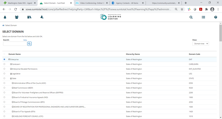Select Caseload Forecast Council radio button
Image resolution: width=222 pixels, height=119 pixels.
pos(4,116)
